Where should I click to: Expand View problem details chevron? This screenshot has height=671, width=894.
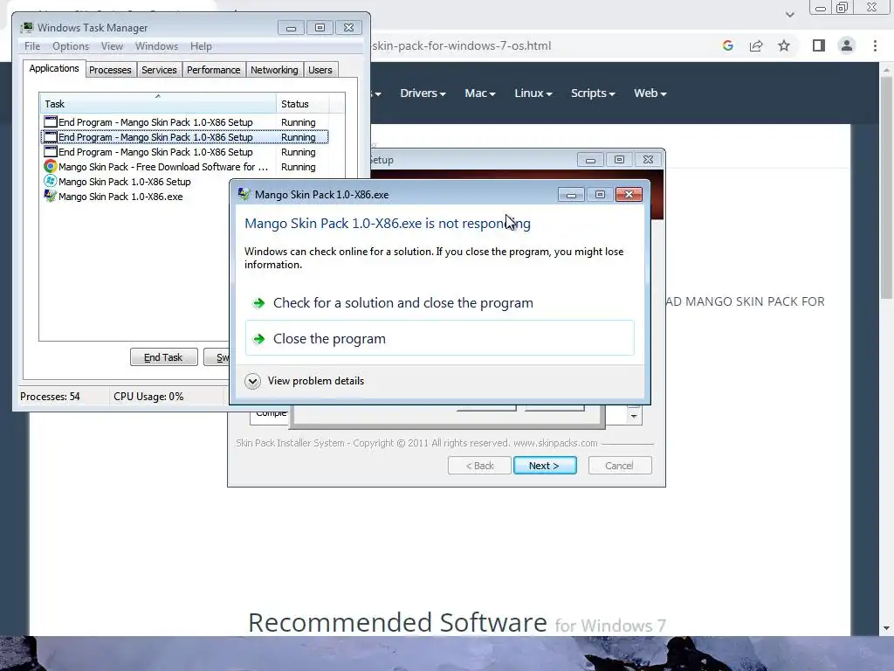point(252,381)
